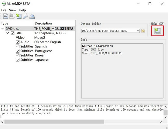Image resolution: width=168 pixels, height=129 pixels.
Task: Open the View menu
Action: tap(12, 10)
